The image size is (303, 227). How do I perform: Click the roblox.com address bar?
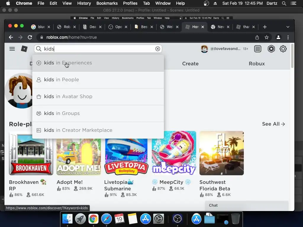coord(145,37)
